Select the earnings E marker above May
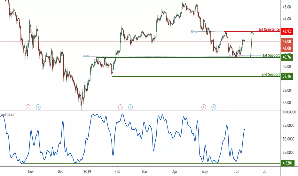 click(x=204, y=107)
